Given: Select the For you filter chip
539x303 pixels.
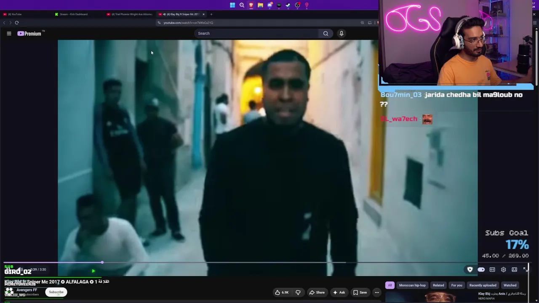Looking at the screenshot, I should 456,285.
